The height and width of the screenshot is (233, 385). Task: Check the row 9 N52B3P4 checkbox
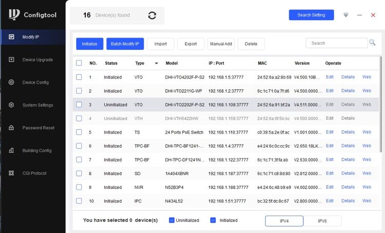pos(79,187)
